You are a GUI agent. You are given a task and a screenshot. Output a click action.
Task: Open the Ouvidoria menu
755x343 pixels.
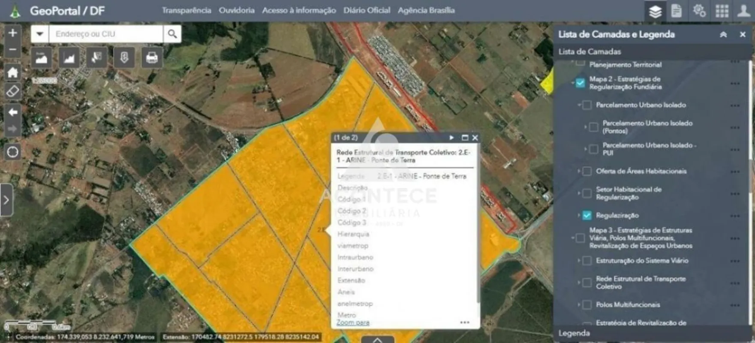point(237,10)
